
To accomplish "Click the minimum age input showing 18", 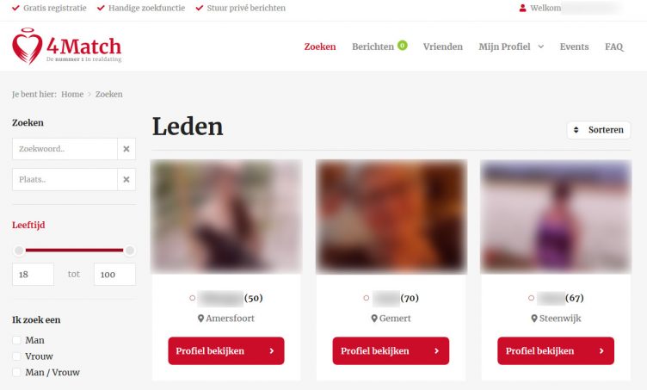I will pyautogui.click(x=33, y=275).
